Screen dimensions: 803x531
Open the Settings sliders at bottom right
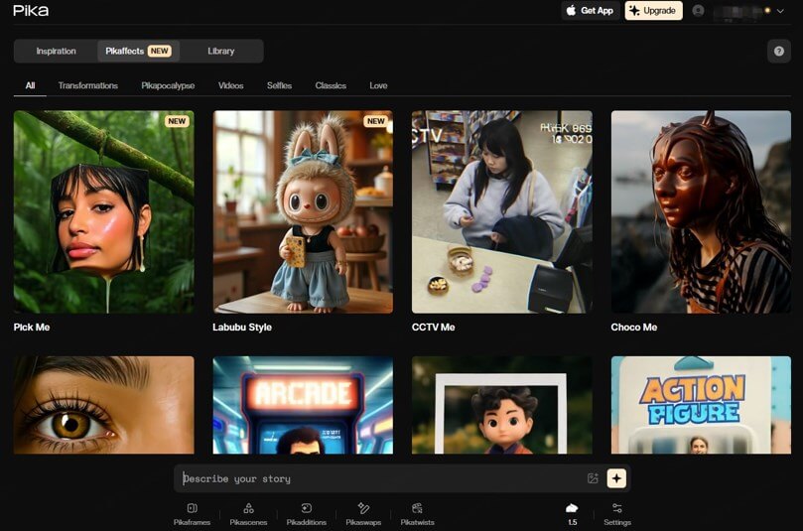coord(616,513)
